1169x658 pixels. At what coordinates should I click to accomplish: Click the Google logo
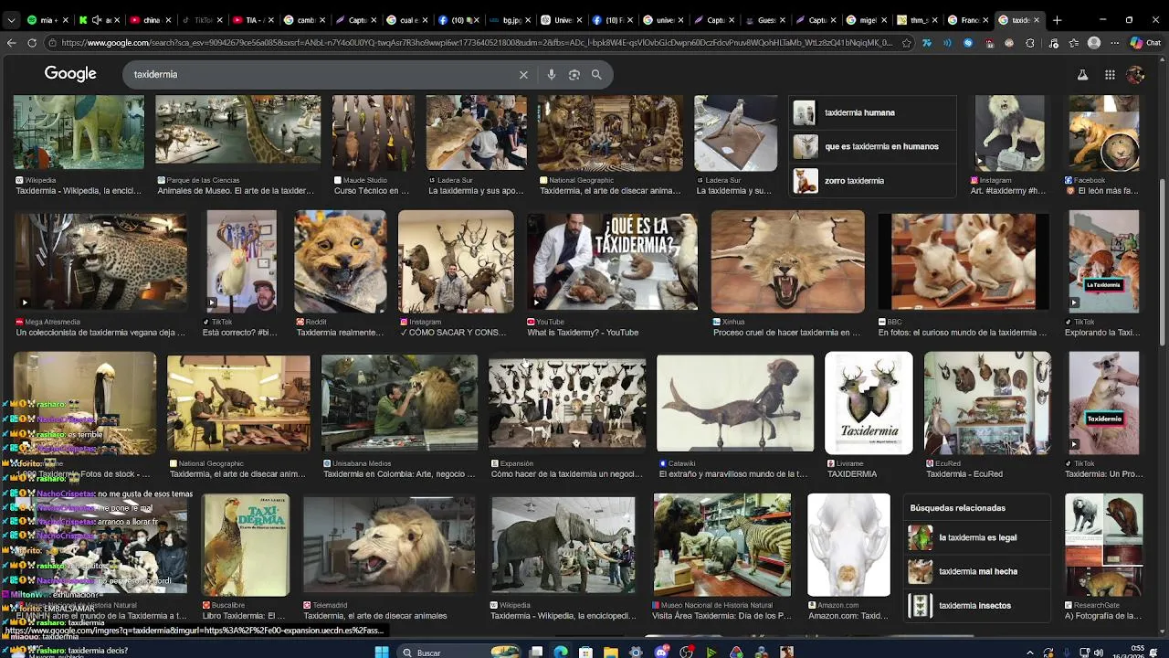pos(70,74)
